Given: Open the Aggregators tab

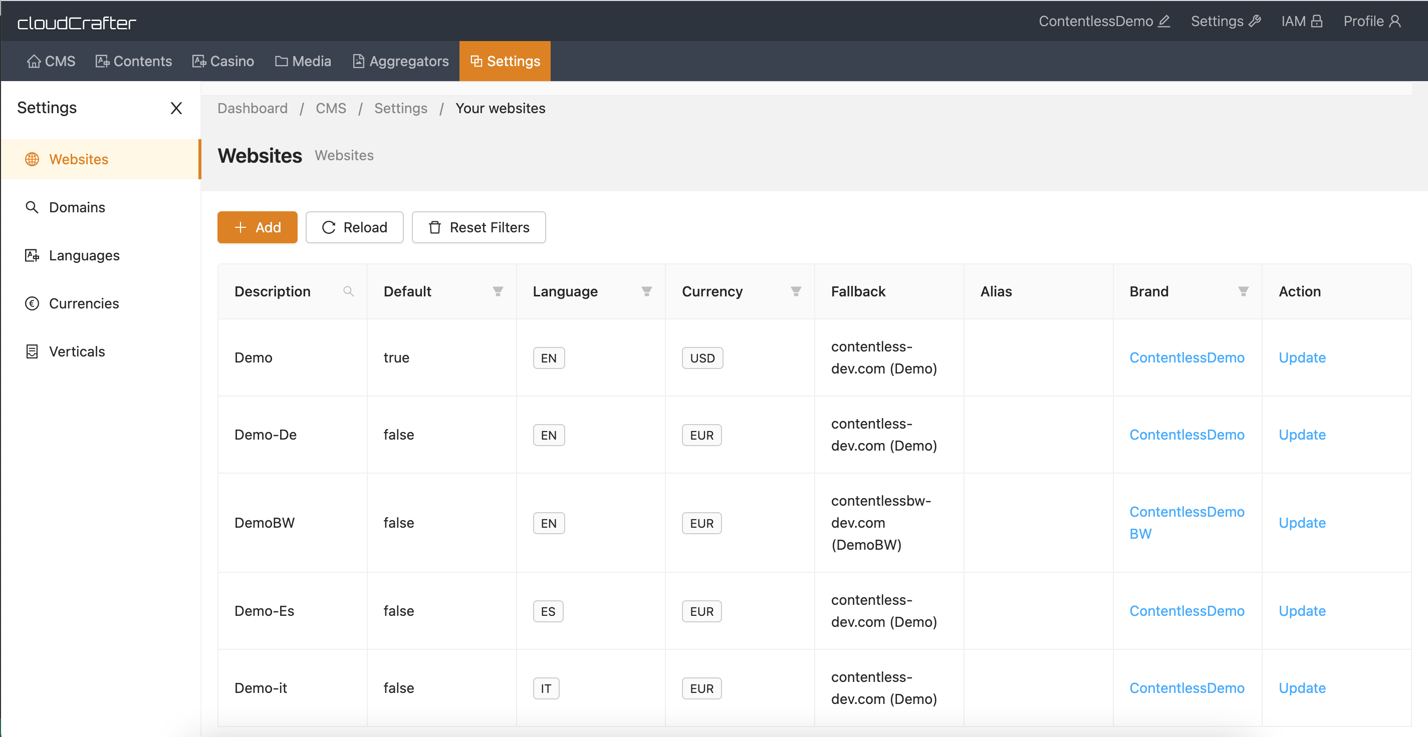Looking at the screenshot, I should click(401, 61).
